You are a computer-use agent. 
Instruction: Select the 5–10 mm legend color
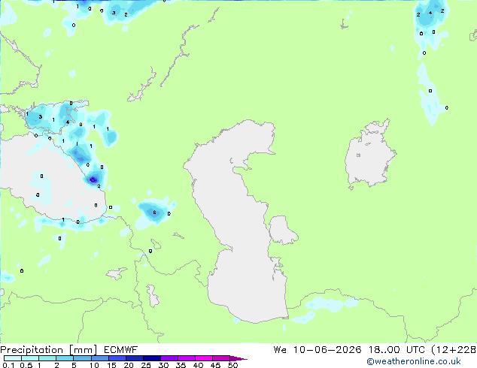pyautogui.click(x=82, y=358)
